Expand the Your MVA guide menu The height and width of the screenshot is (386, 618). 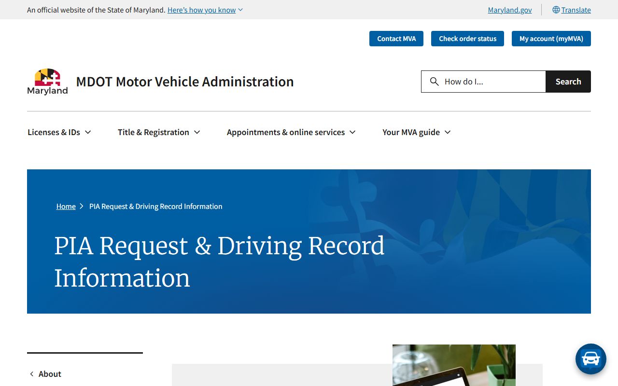(416, 132)
